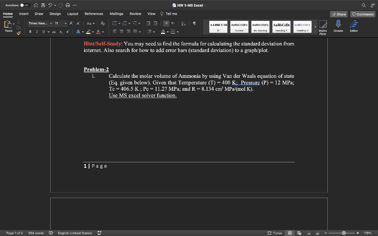This screenshot has height=236, width=378.
Task: Open the spelling and grammar check icon
Action: pyautogui.click(x=51, y=233)
